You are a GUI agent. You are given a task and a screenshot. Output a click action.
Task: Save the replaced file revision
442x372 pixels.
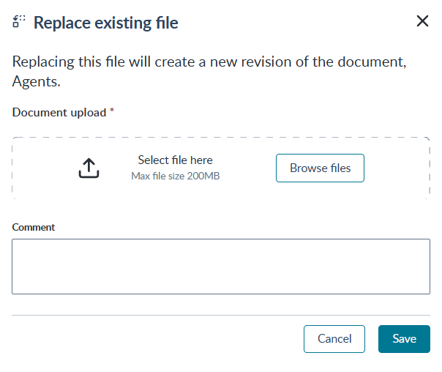(404, 339)
